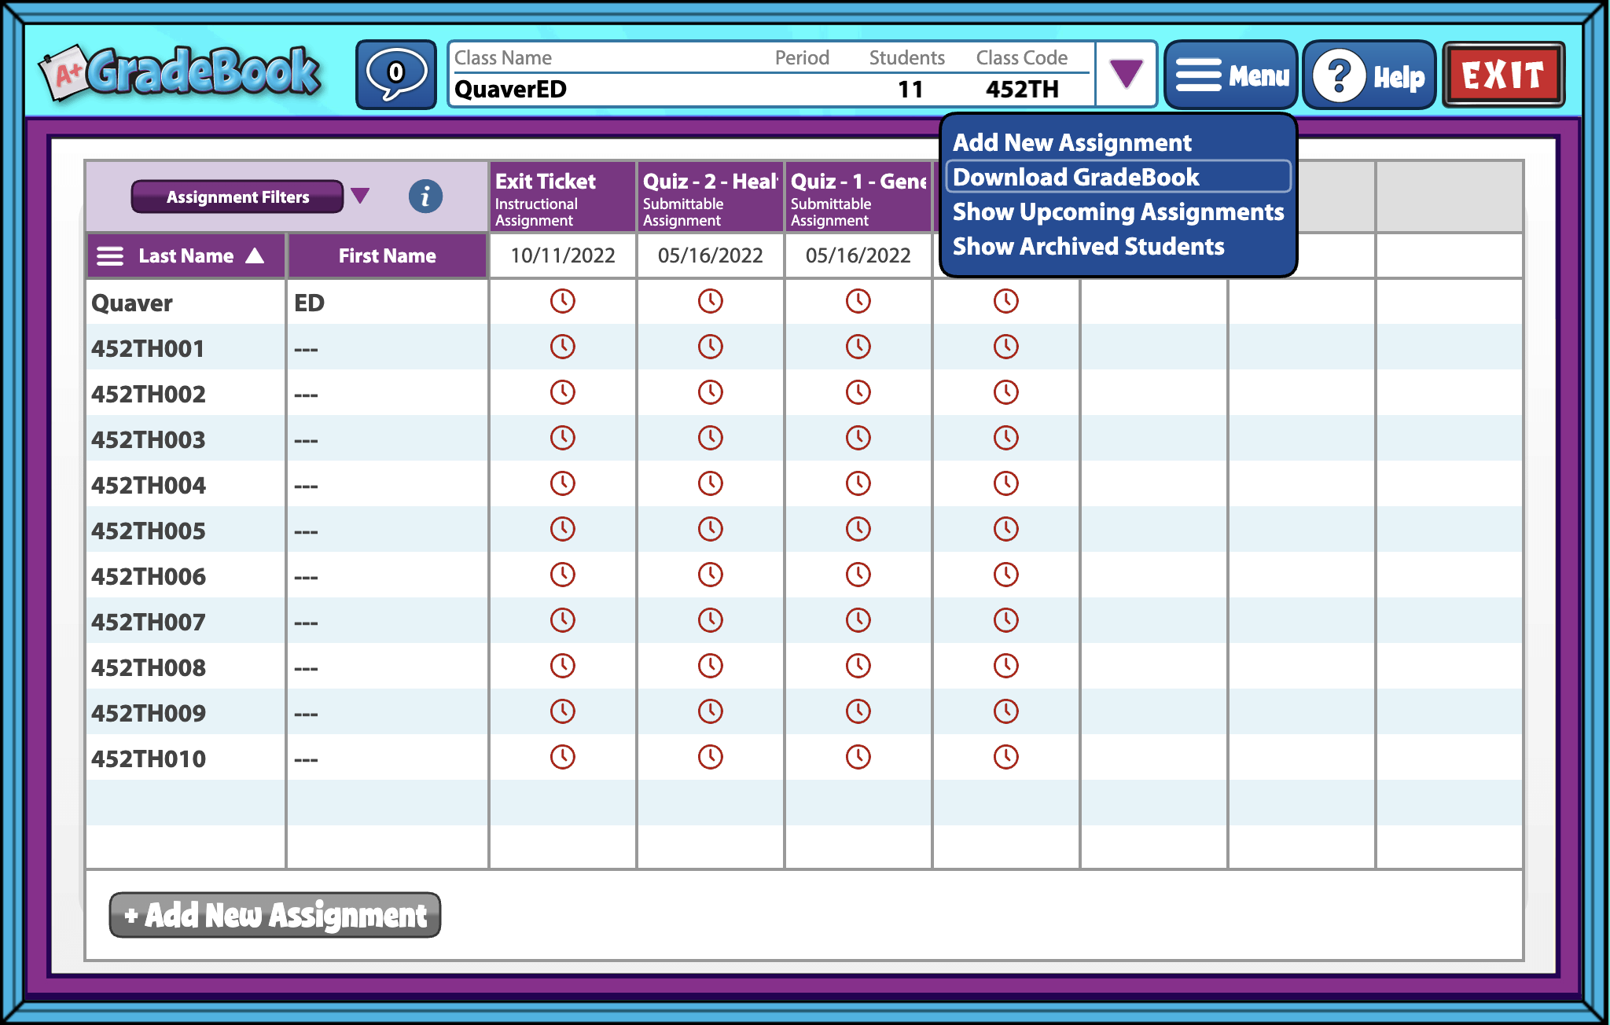Viewport: 1610px width, 1025px height.
Task: Choose Download GradeBook menu item
Action: coord(1117,177)
